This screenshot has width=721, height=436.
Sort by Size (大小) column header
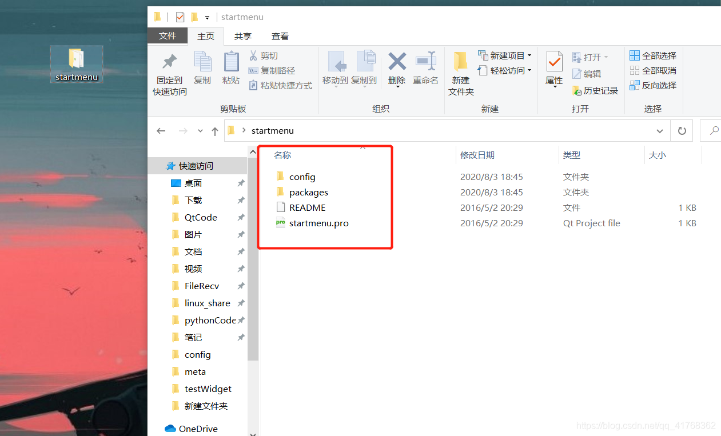click(658, 155)
